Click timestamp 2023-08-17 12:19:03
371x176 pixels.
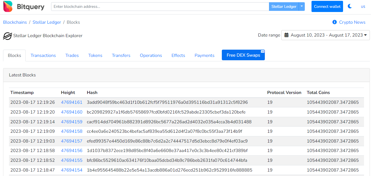(x=33, y=141)
